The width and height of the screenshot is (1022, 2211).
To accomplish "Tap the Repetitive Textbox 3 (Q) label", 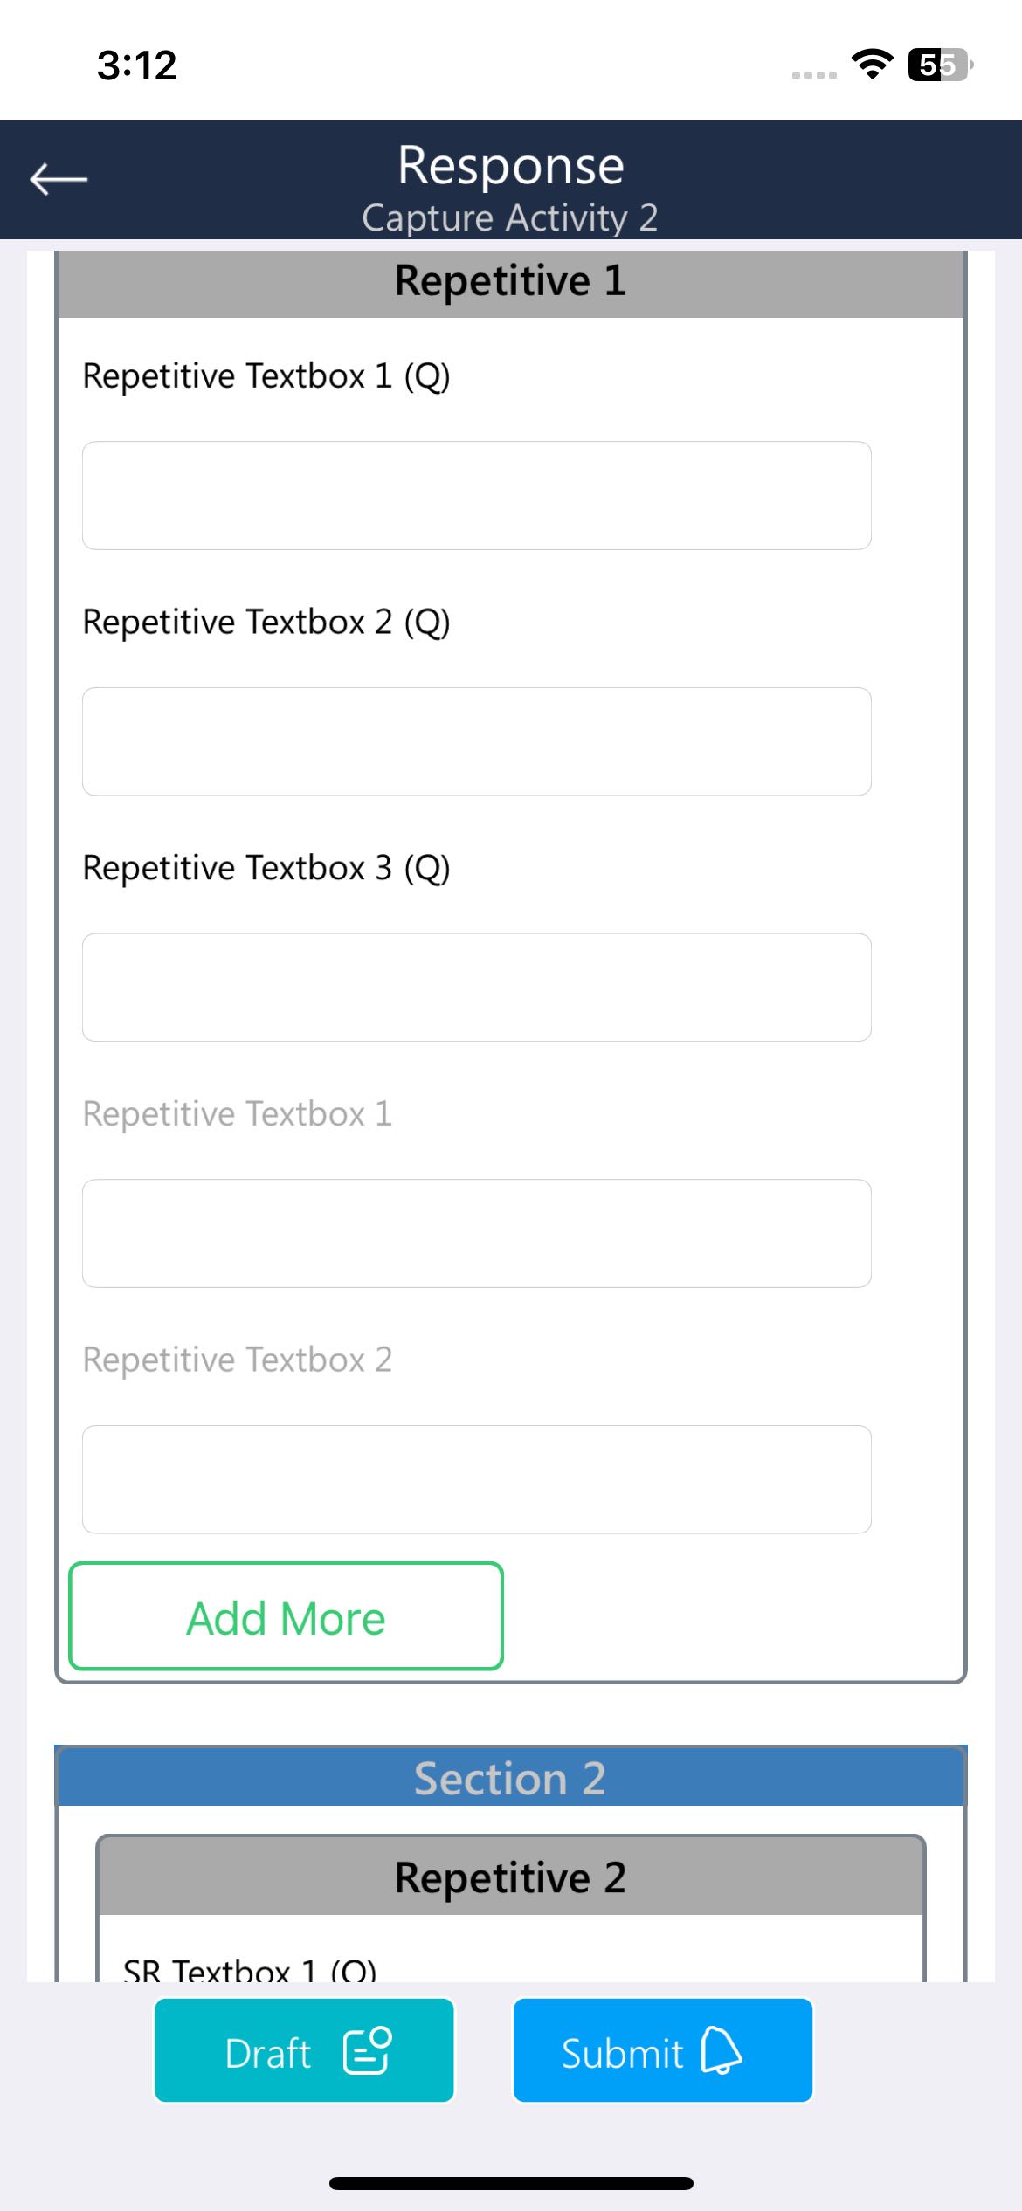I will click(x=266, y=868).
